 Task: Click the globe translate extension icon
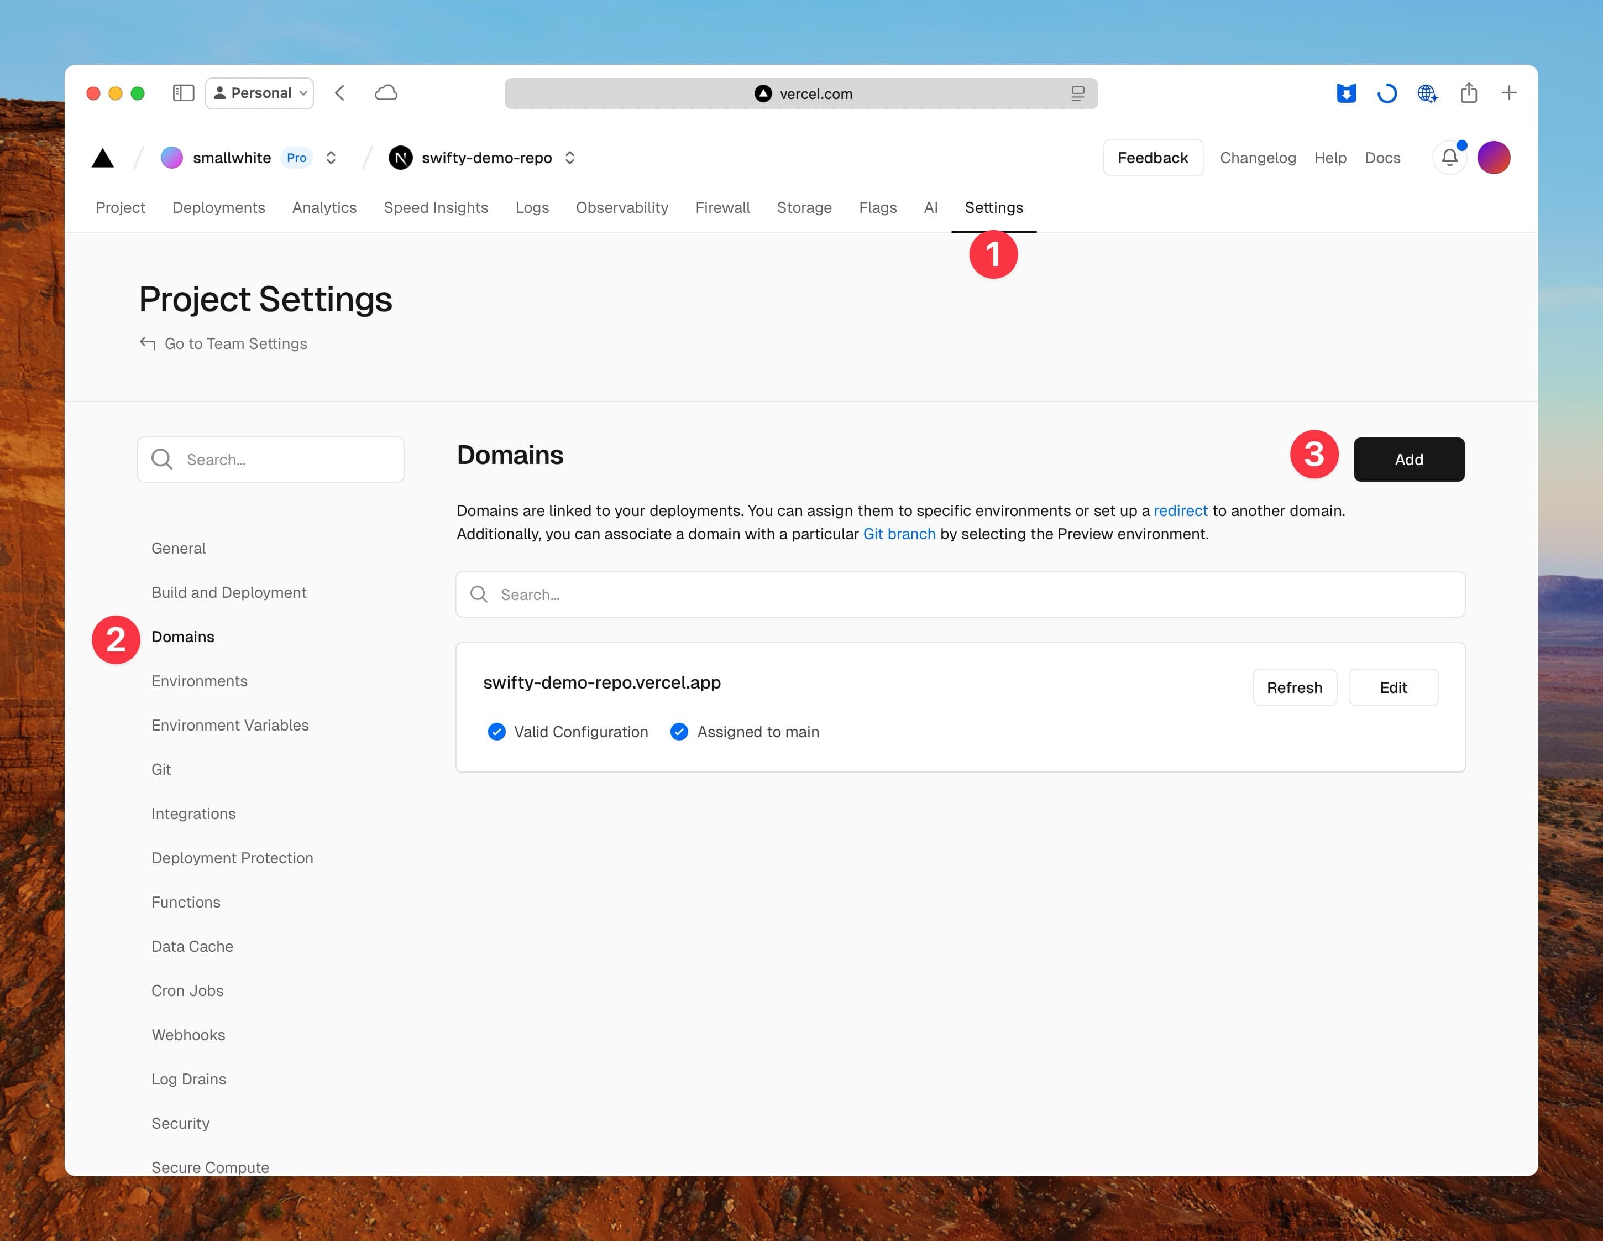tap(1428, 93)
